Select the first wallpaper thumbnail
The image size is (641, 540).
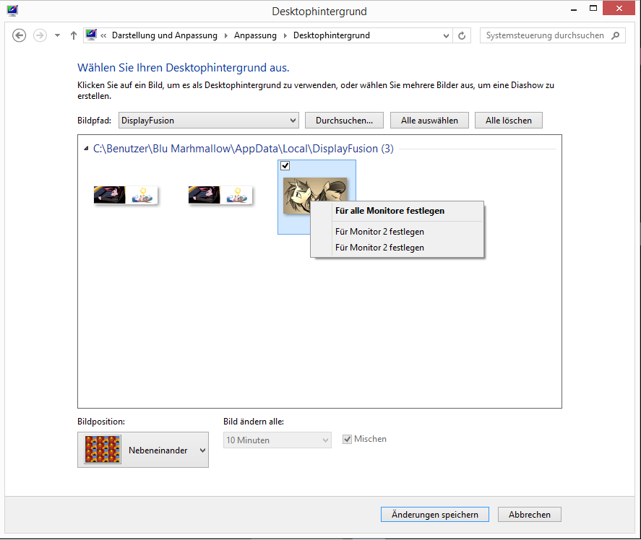pos(126,195)
